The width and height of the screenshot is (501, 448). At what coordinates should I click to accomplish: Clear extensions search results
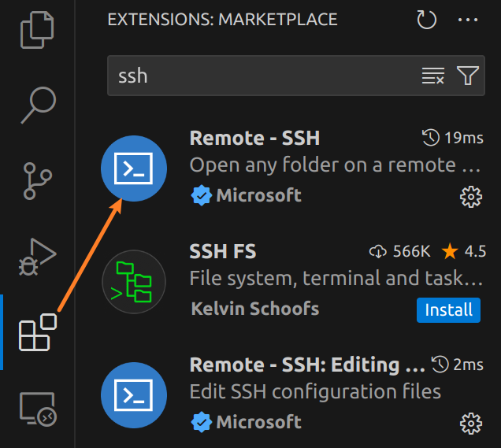(433, 76)
